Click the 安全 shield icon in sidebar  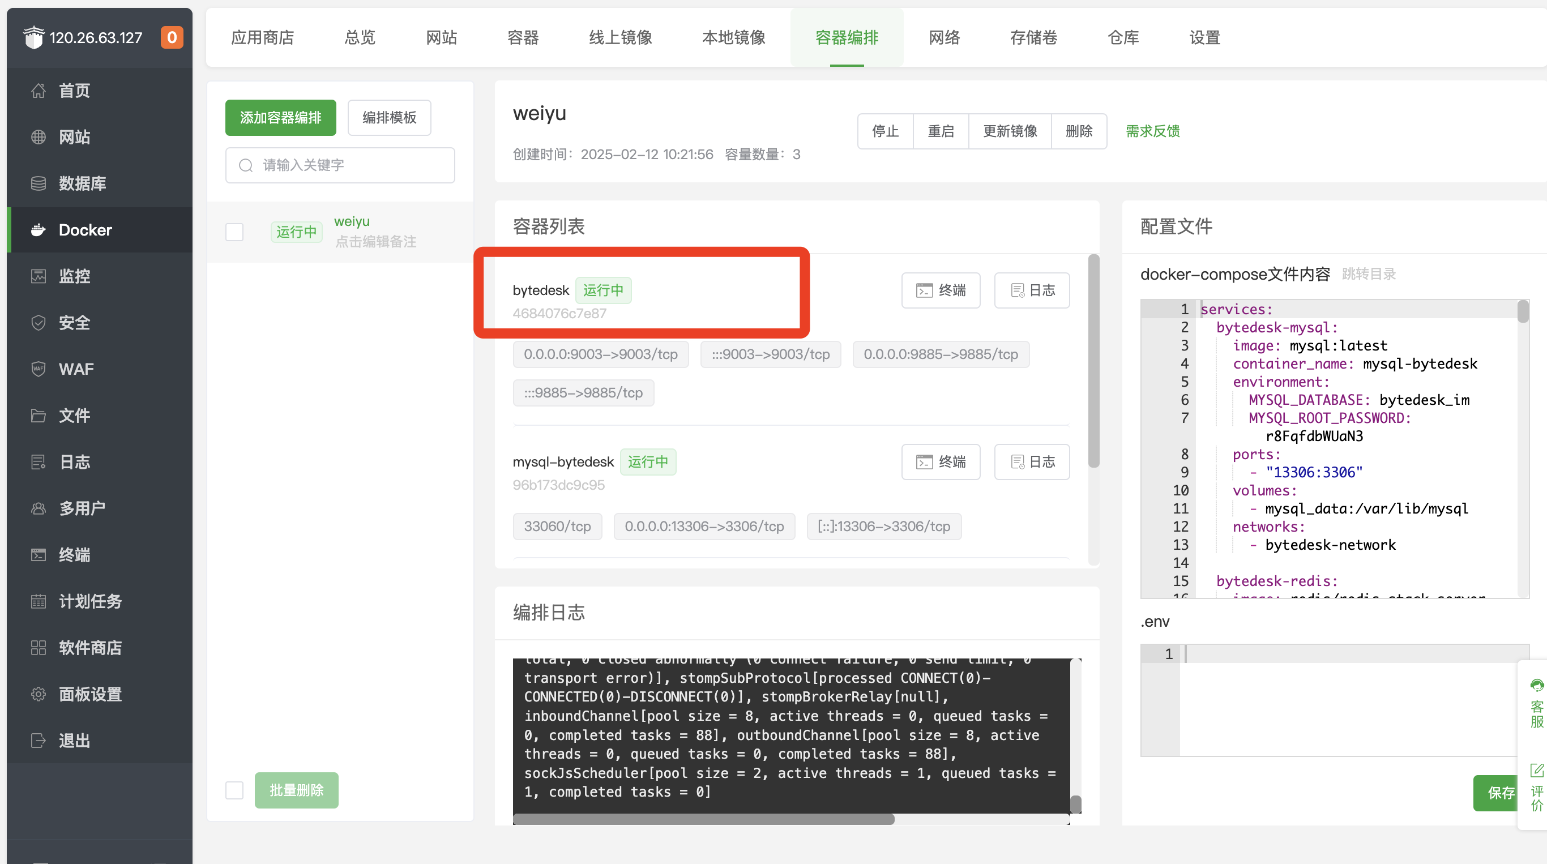pos(39,322)
